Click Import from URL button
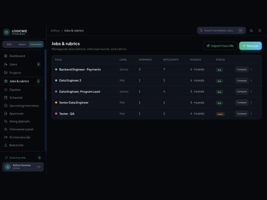The width and height of the screenshot is (267, 200). [x=220, y=46]
